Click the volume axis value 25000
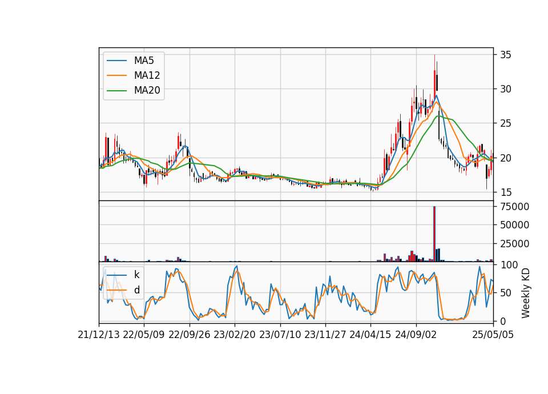Screen dimensions: 548x394 514,244
